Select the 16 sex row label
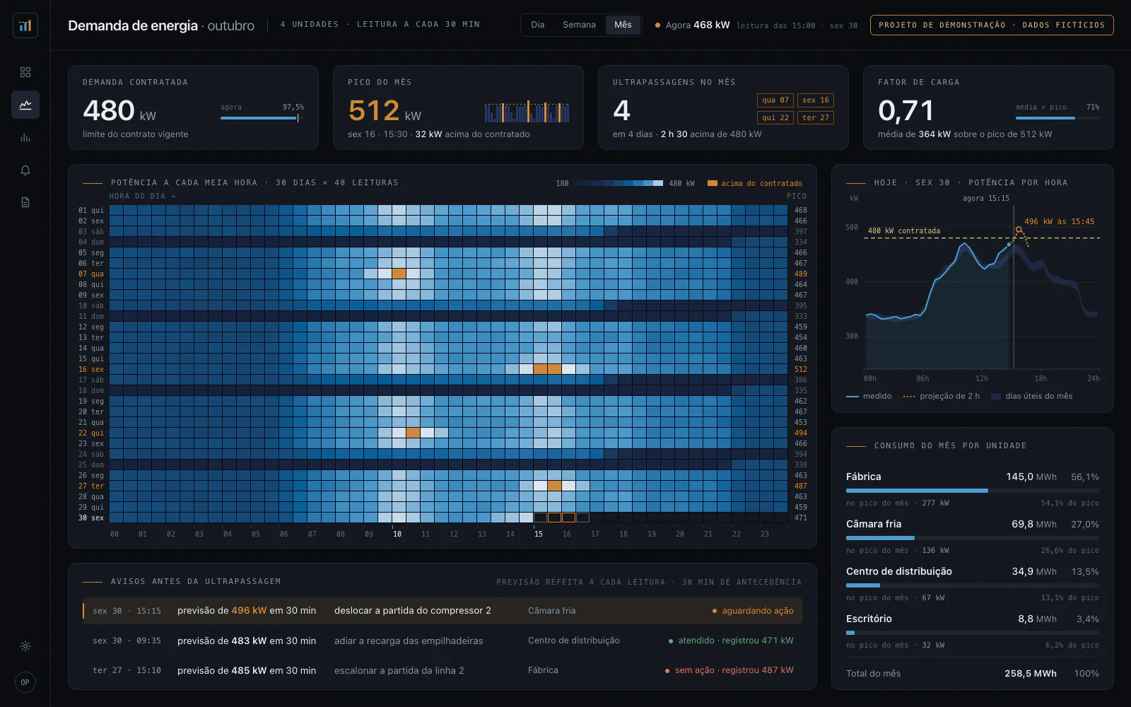Screen dimensions: 1131x707 coord(91,369)
